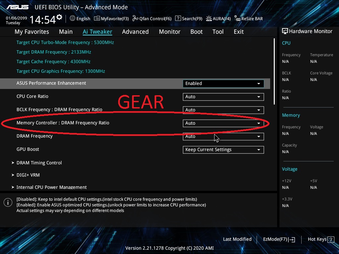Open the Tool tab
This screenshot has height=254, width=339.
pos(218,32)
